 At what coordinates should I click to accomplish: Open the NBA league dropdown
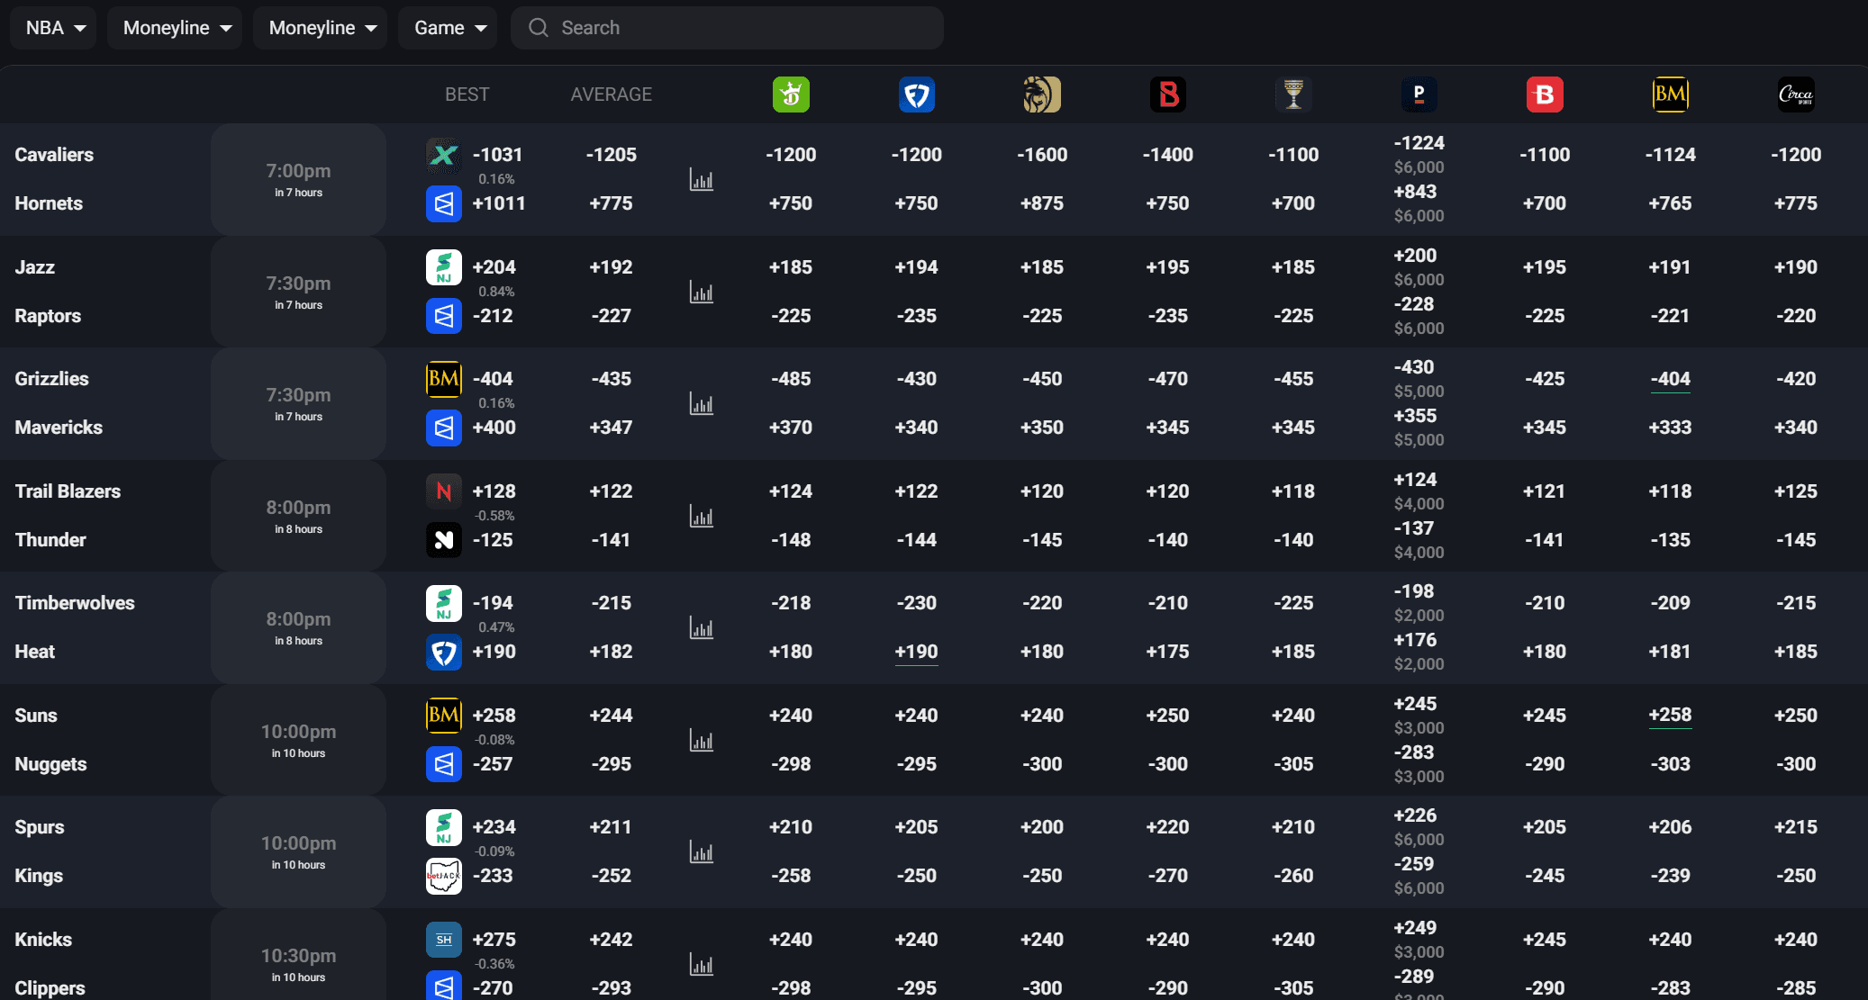(x=54, y=28)
